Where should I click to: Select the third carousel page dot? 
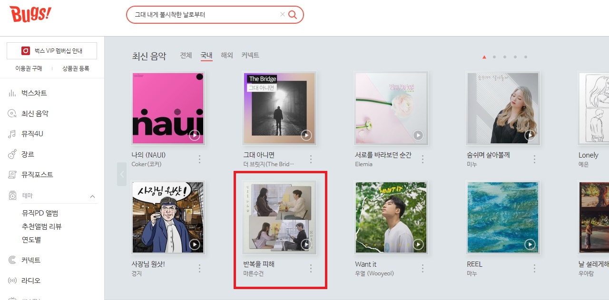[x=505, y=57]
